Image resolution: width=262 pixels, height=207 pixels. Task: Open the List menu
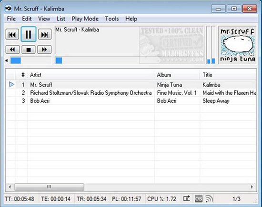point(61,19)
